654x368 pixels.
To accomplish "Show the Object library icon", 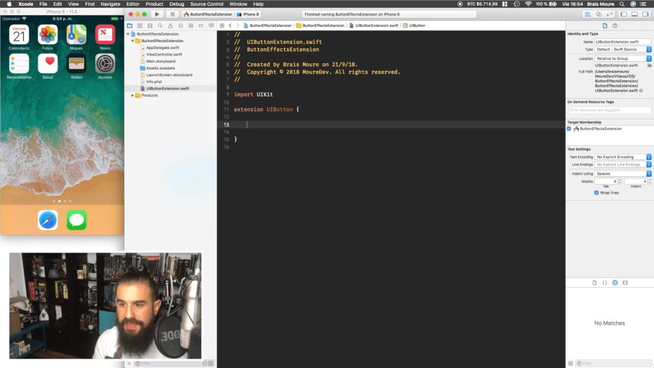I will coord(615,283).
